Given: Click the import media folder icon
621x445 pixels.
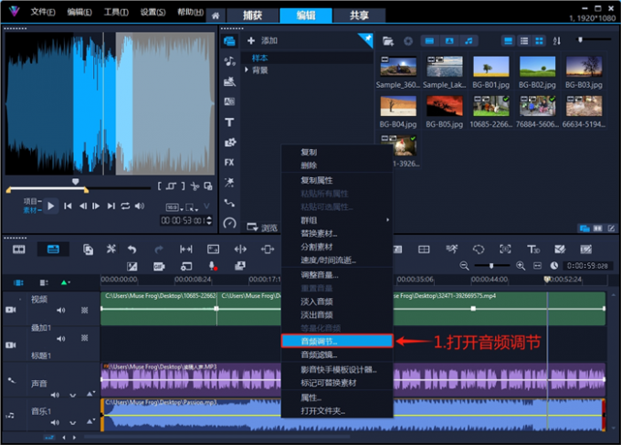Looking at the screenshot, I should (388, 41).
